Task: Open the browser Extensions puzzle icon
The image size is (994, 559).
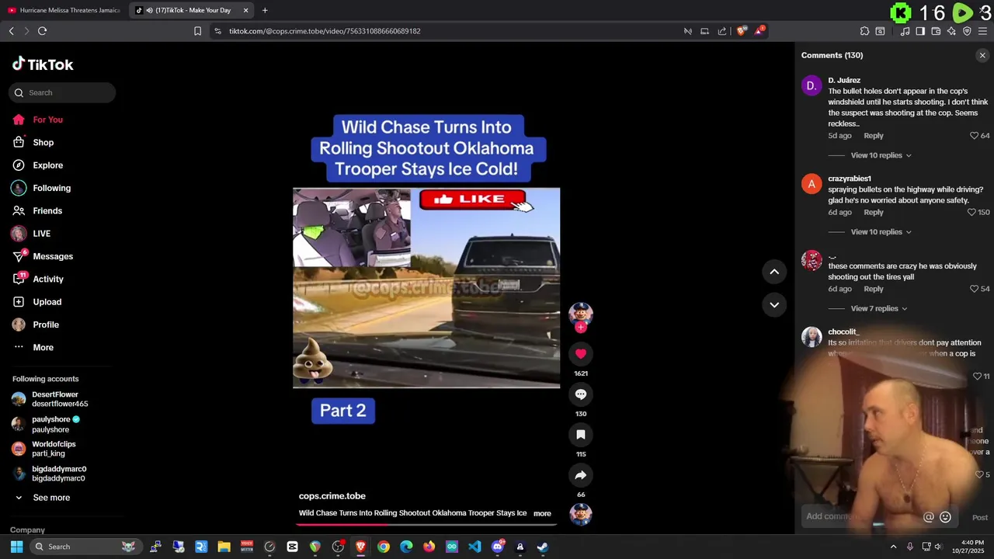Action: (864, 31)
